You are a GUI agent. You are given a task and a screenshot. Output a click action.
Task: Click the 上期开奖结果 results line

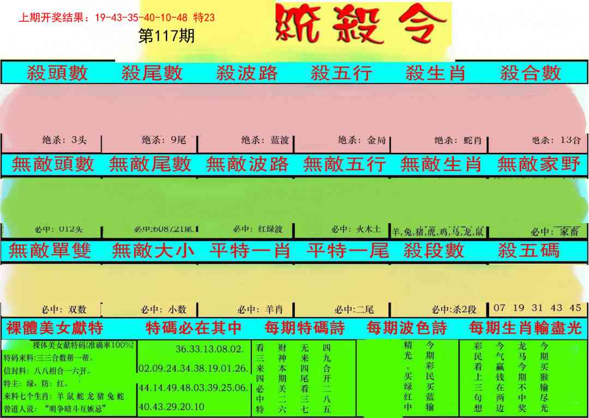[x=117, y=17]
